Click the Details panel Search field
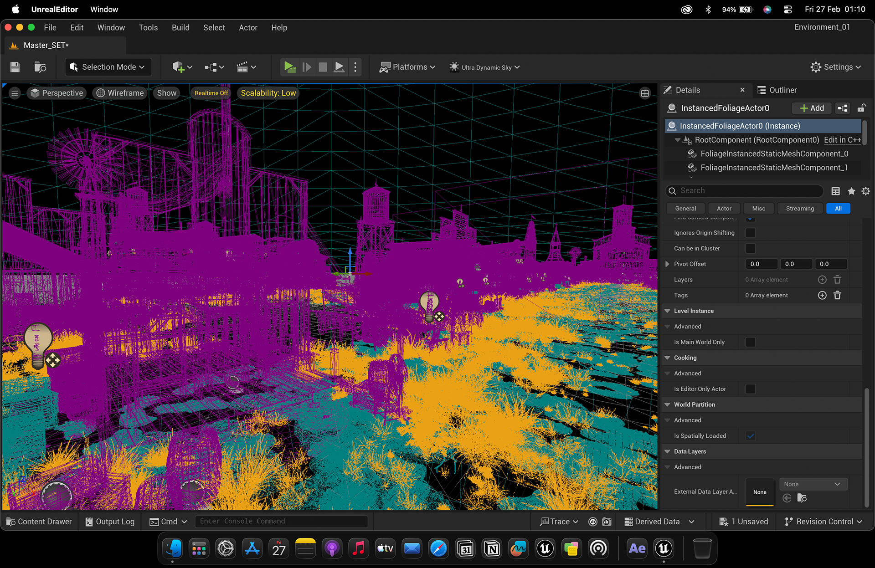This screenshot has width=875, height=568. (x=746, y=191)
